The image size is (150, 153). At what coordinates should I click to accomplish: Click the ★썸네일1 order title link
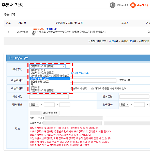[52, 29]
